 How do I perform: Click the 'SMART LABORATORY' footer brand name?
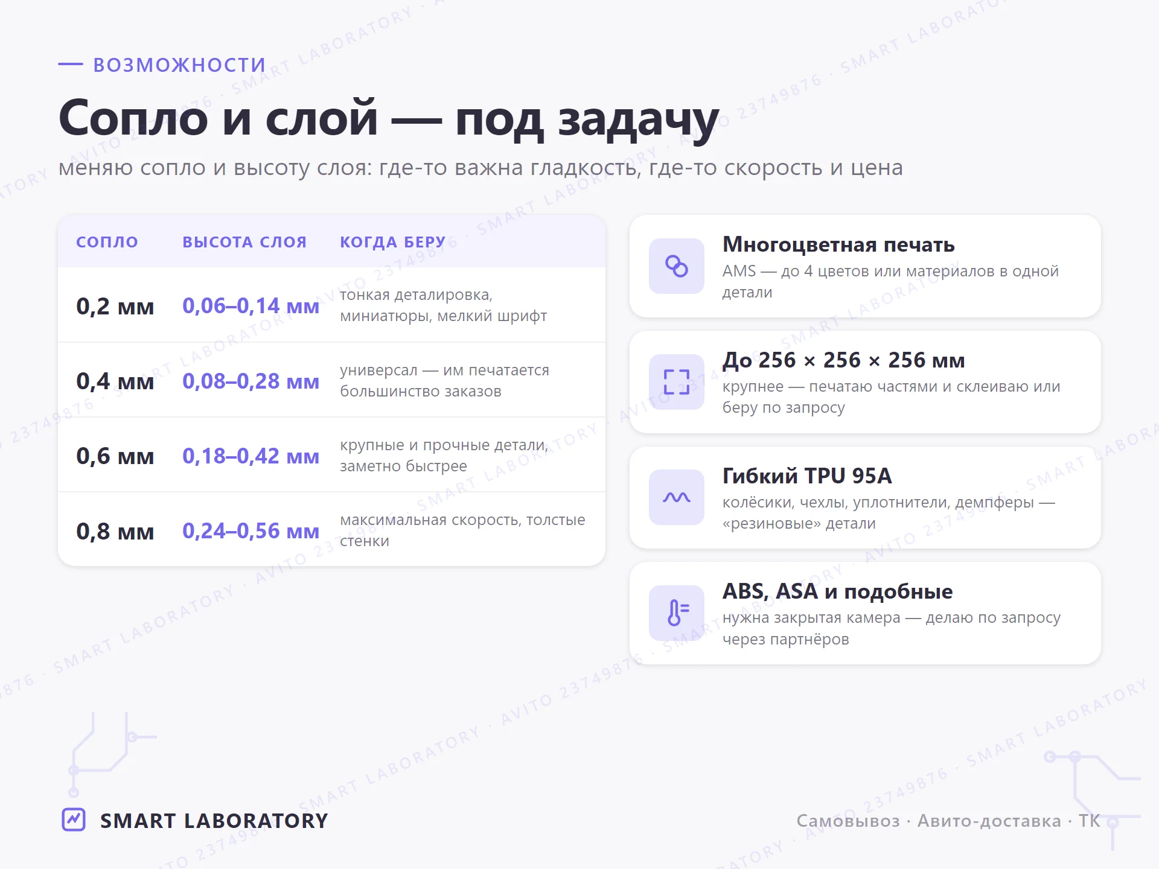(x=214, y=821)
